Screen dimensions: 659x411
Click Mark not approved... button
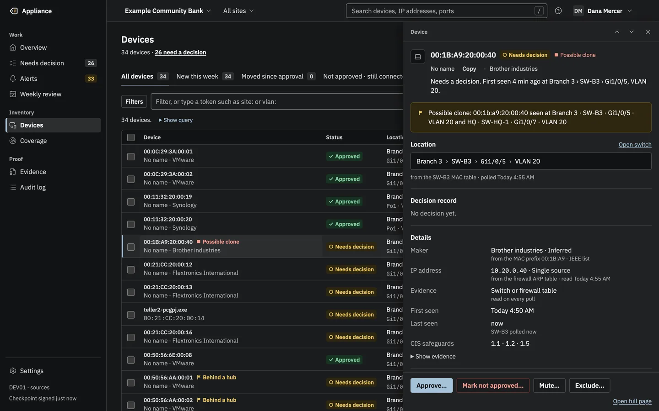click(x=493, y=385)
